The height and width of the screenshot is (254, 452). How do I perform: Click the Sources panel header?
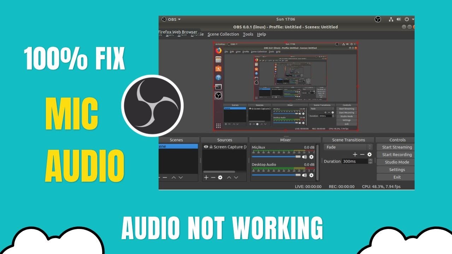pos(225,140)
